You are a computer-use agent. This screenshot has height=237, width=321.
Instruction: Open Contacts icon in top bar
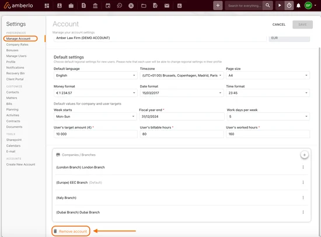click(x=60, y=6)
